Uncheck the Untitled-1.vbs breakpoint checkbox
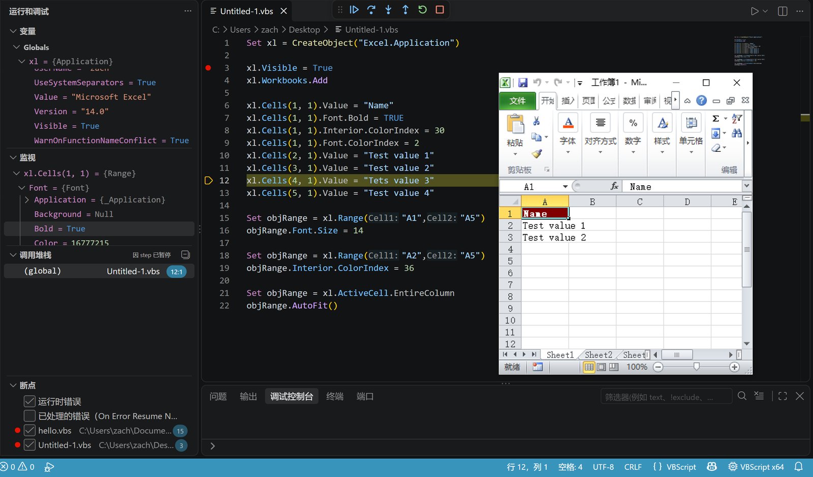 [29, 445]
